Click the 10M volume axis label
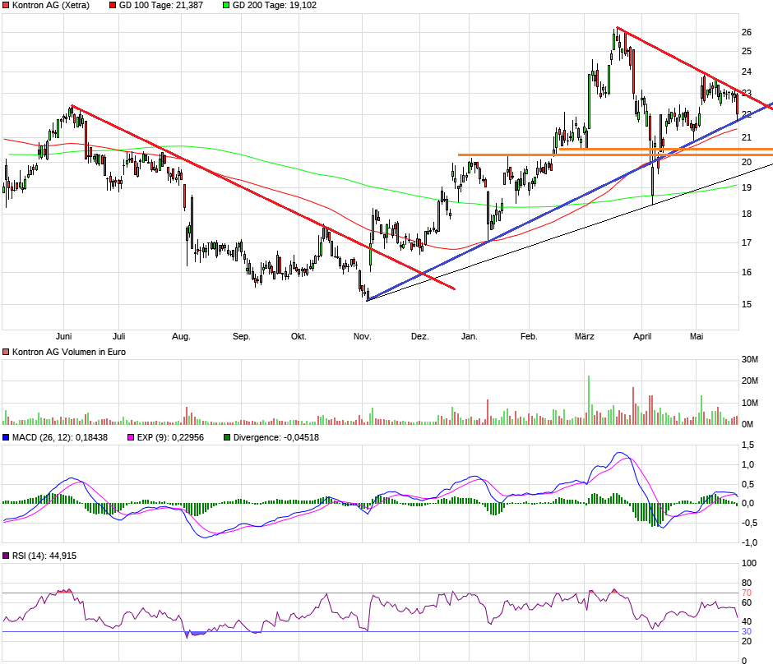 click(750, 403)
